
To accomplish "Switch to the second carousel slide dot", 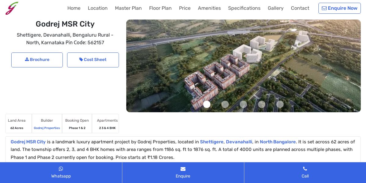I will [225, 104].
